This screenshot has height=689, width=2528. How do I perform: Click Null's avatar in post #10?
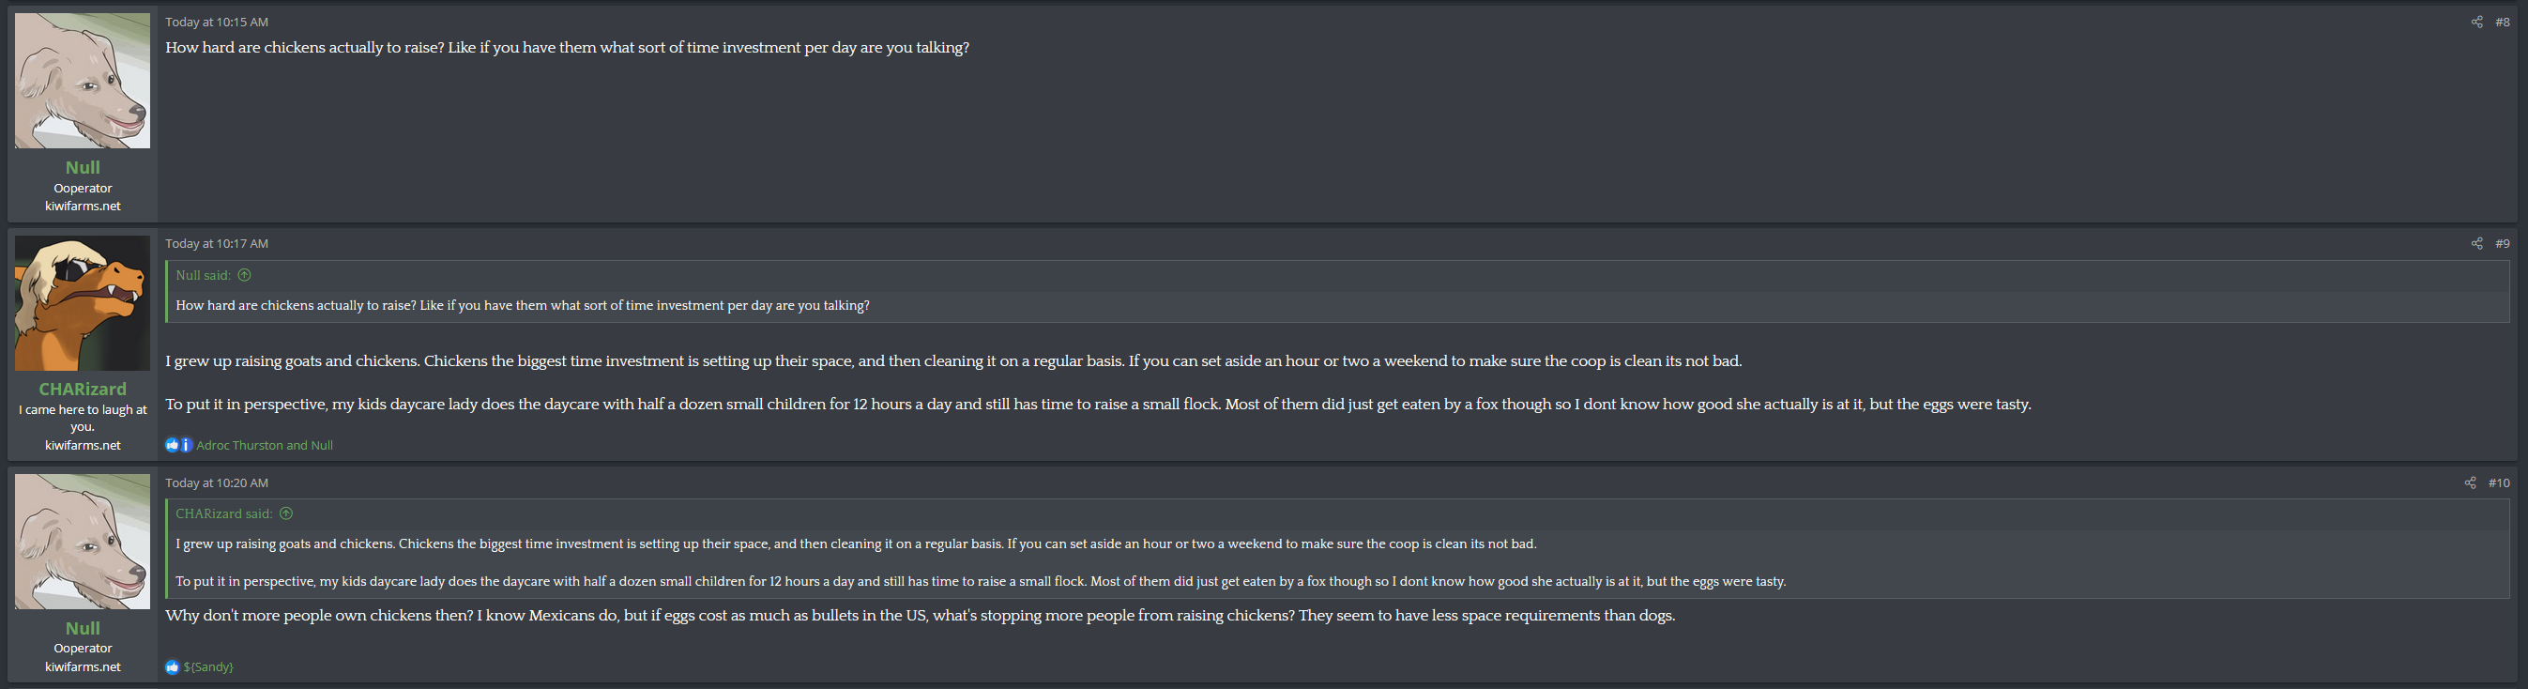pos(83,542)
